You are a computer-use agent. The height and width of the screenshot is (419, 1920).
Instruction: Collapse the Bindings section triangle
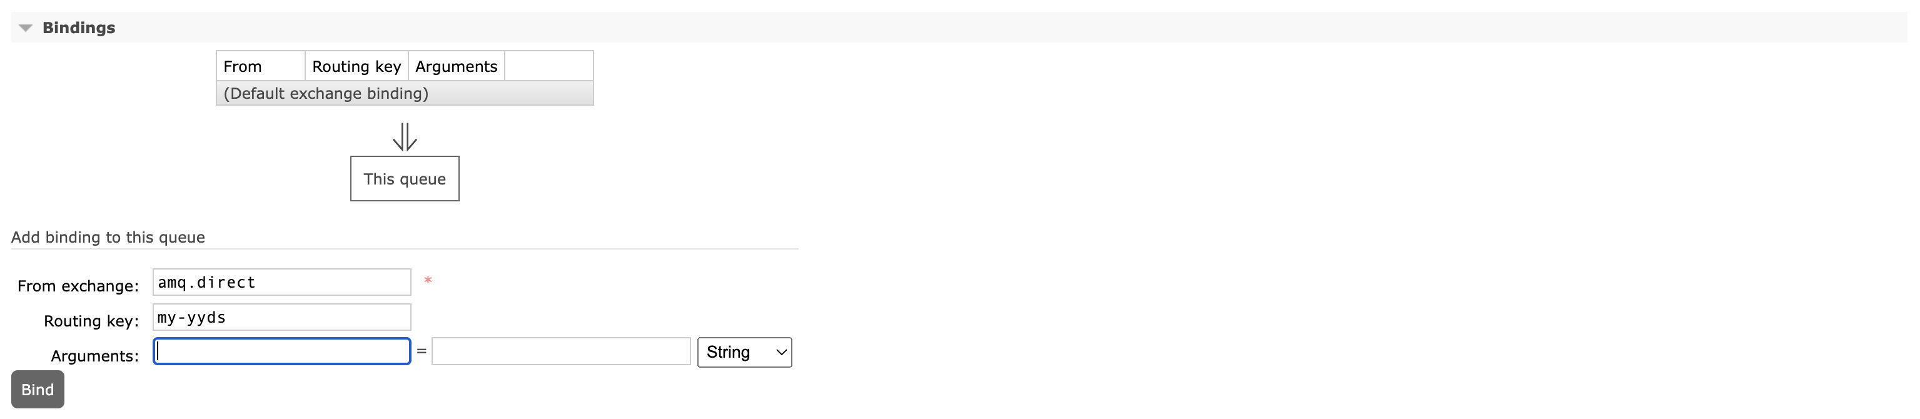[x=26, y=28]
